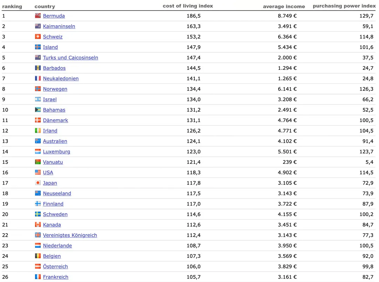Visit the Belgien link
Screen dimensions: 379x282
click(x=52, y=256)
